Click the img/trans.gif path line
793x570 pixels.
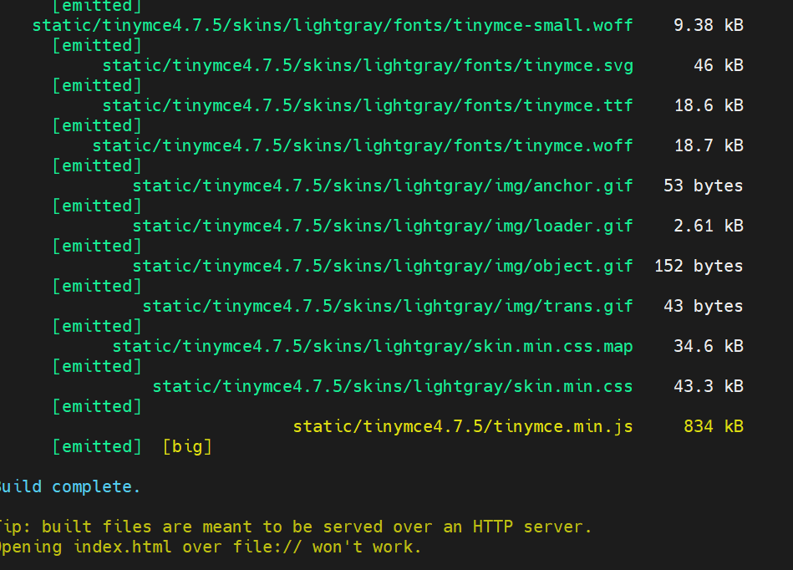pyautogui.click(x=388, y=307)
